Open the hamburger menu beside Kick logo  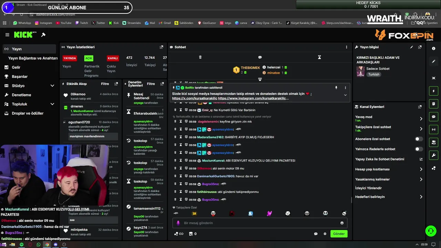point(7,35)
